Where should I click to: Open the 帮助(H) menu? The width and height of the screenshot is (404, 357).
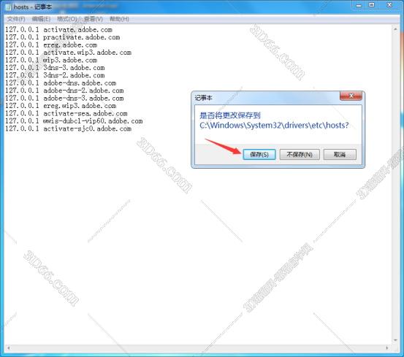point(119,19)
